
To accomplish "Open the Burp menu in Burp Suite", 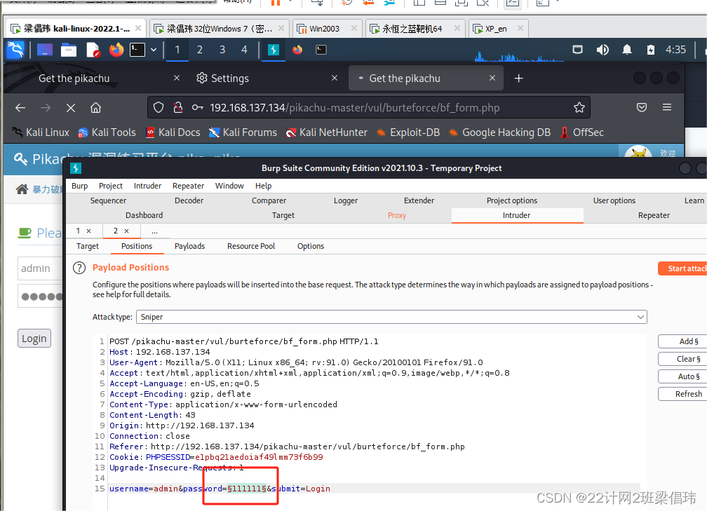I will tap(80, 186).
